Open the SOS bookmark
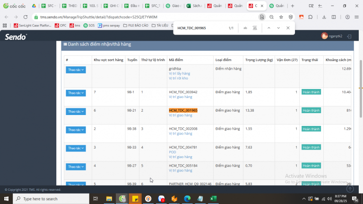363x204 pixels. (x=89, y=26)
